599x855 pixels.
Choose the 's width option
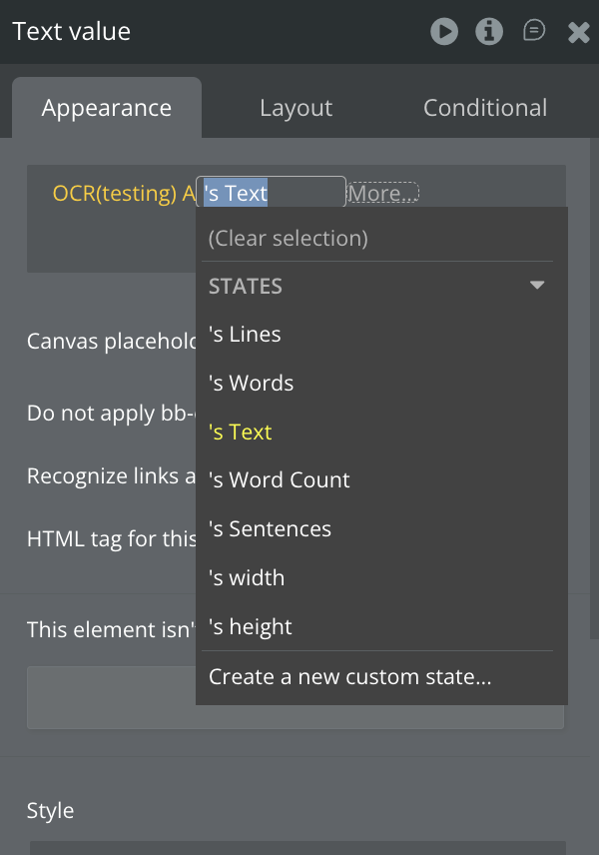coord(247,578)
